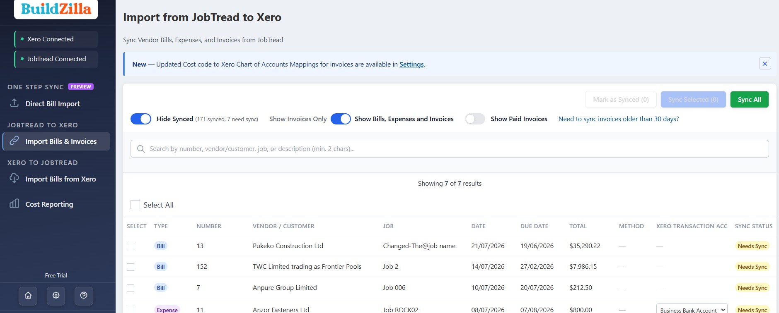Open Direct Bill Import page
This screenshot has height=313, width=779.
pos(56,104)
